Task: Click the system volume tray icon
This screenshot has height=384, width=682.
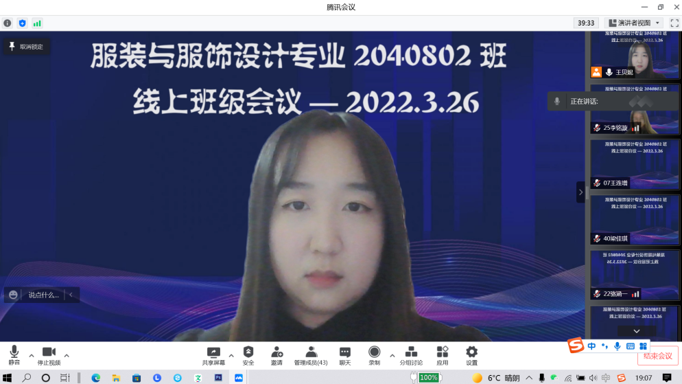Action: [593, 377]
